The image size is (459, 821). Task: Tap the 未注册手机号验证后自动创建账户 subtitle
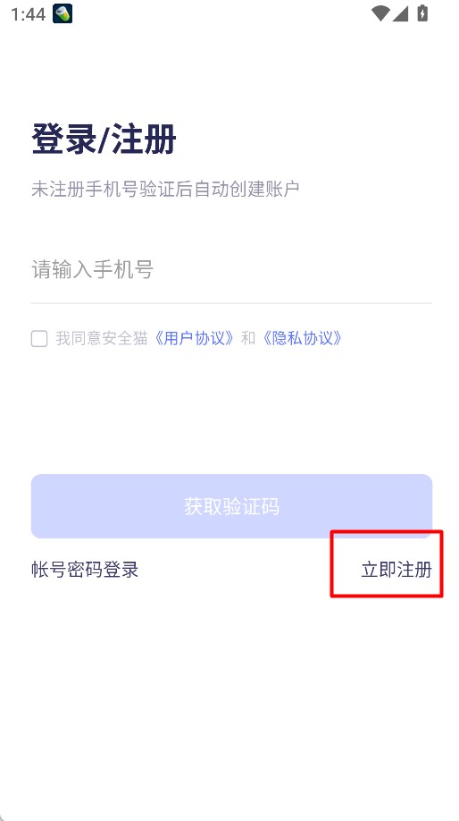coord(165,189)
